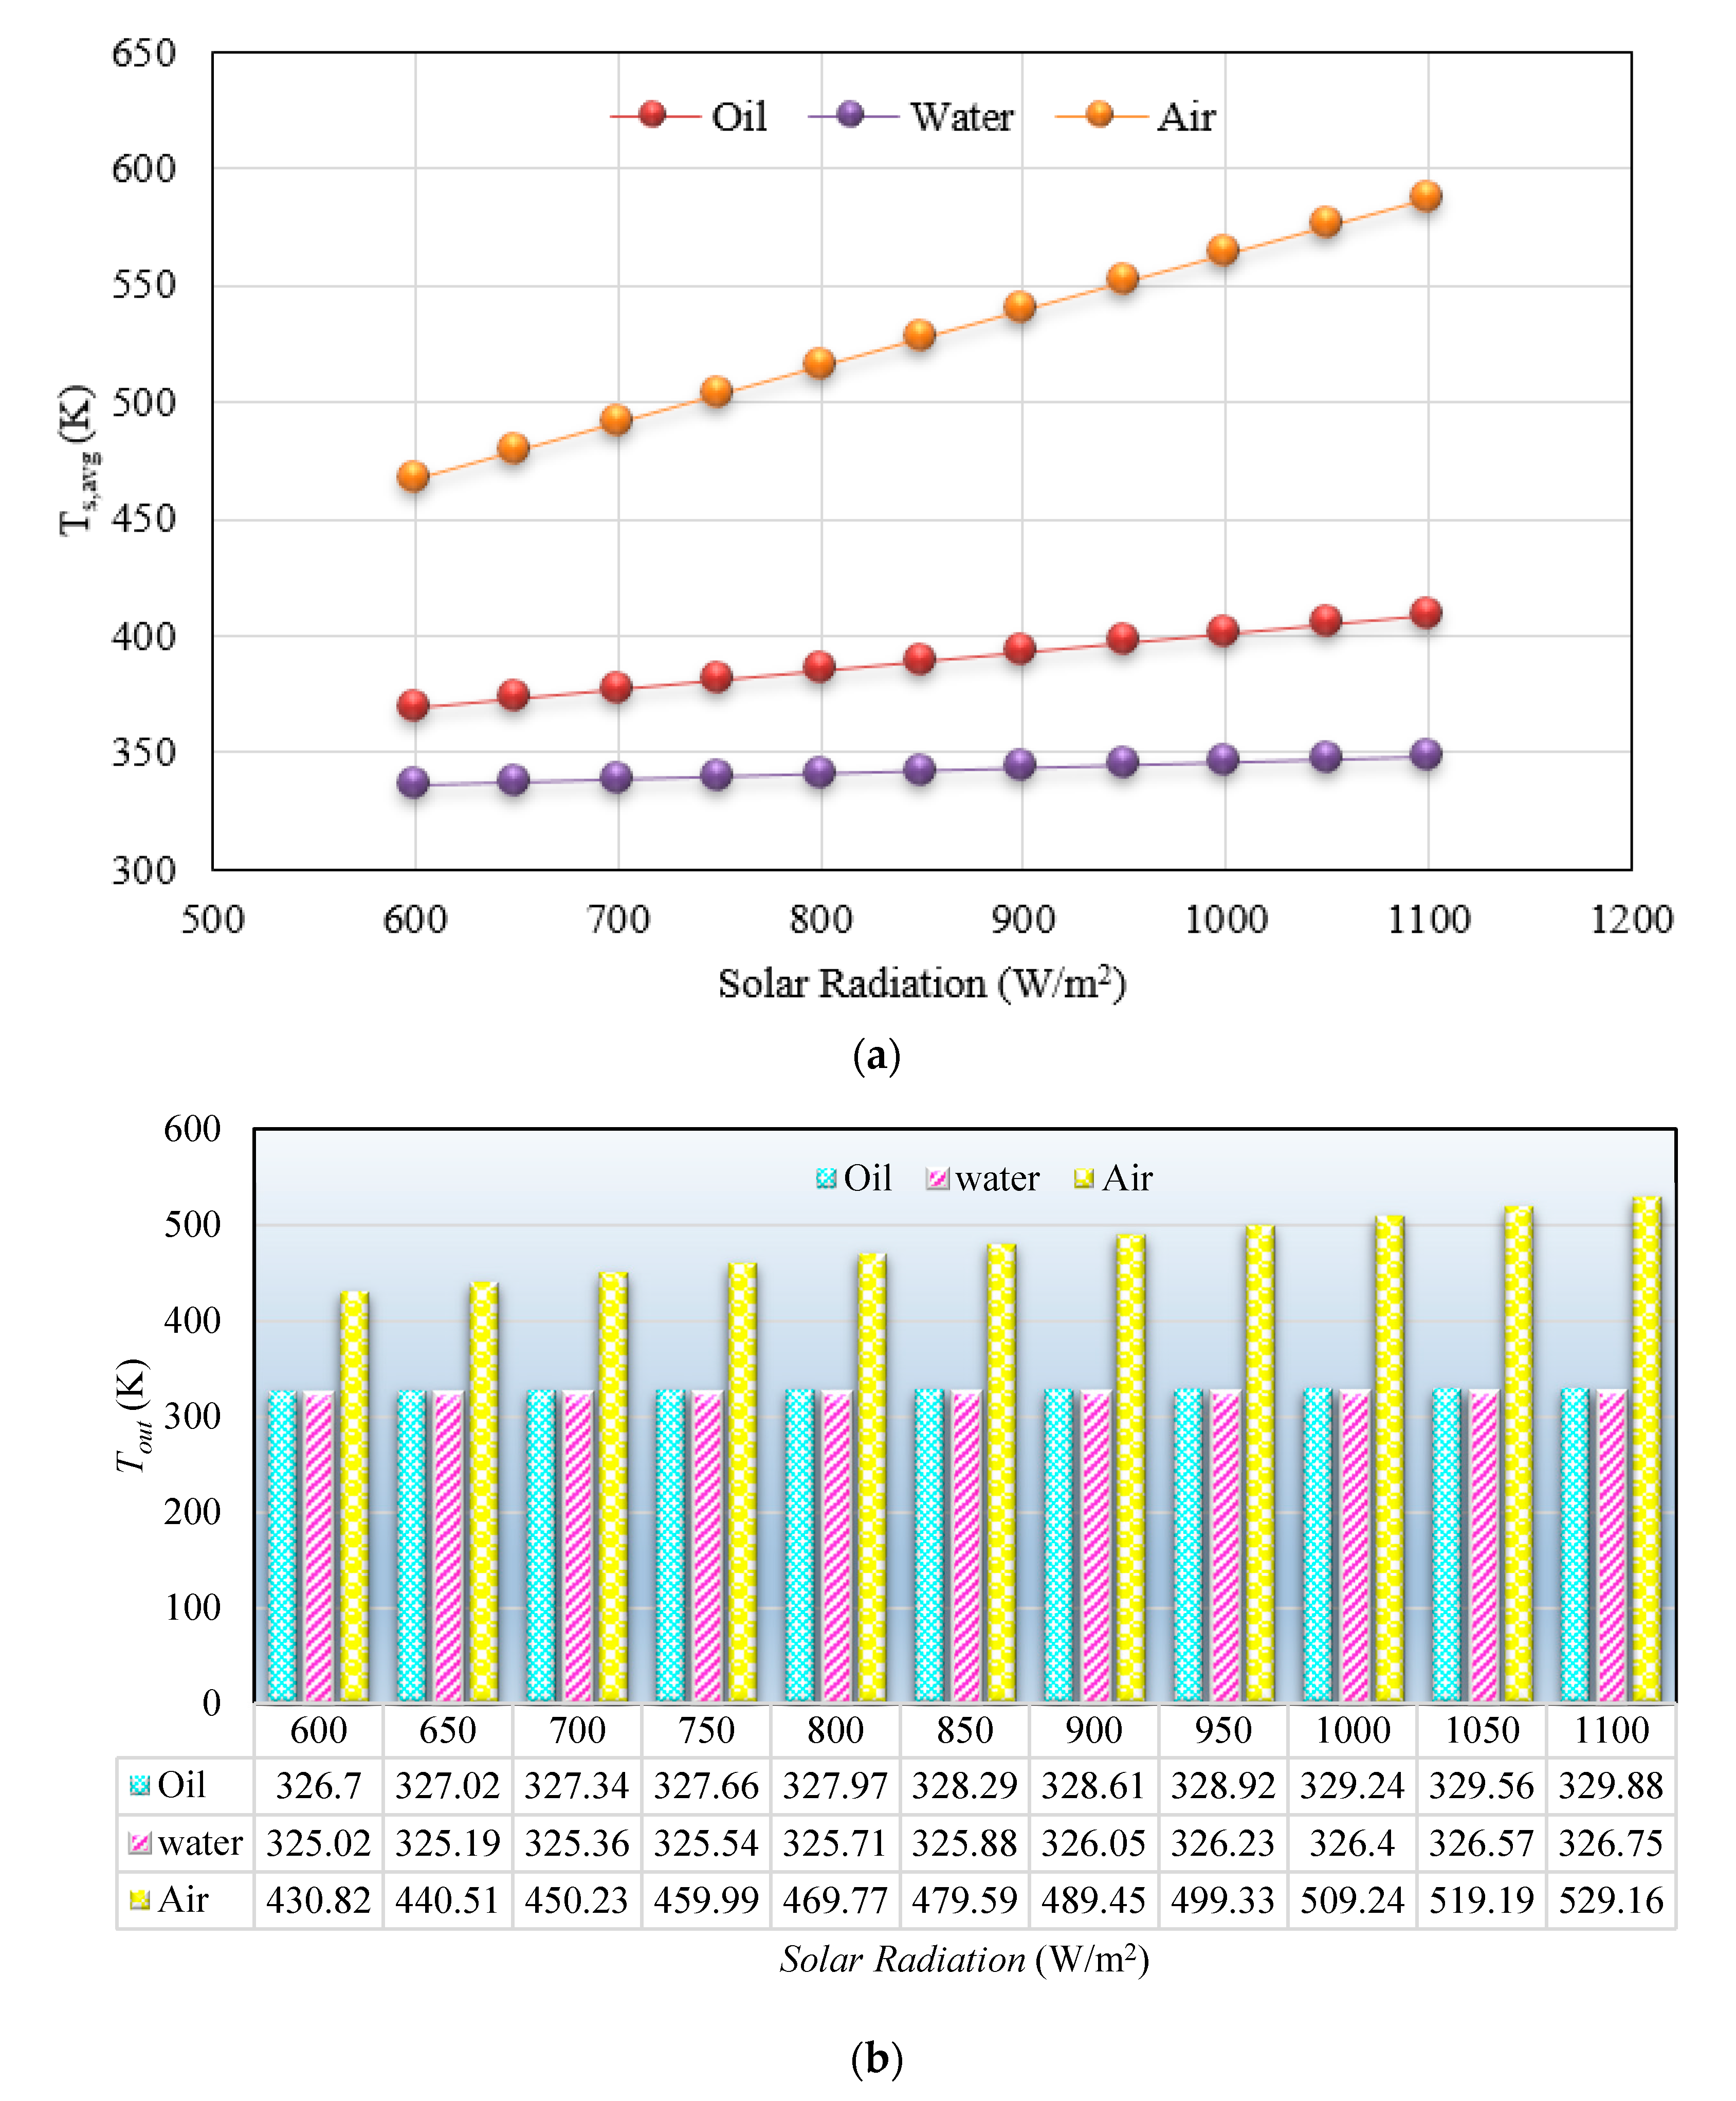The height and width of the screenshot is (2101, 1736).
Task: Click the cyan Oil bar for 600 radiation
Action: tap(283, 1545)
